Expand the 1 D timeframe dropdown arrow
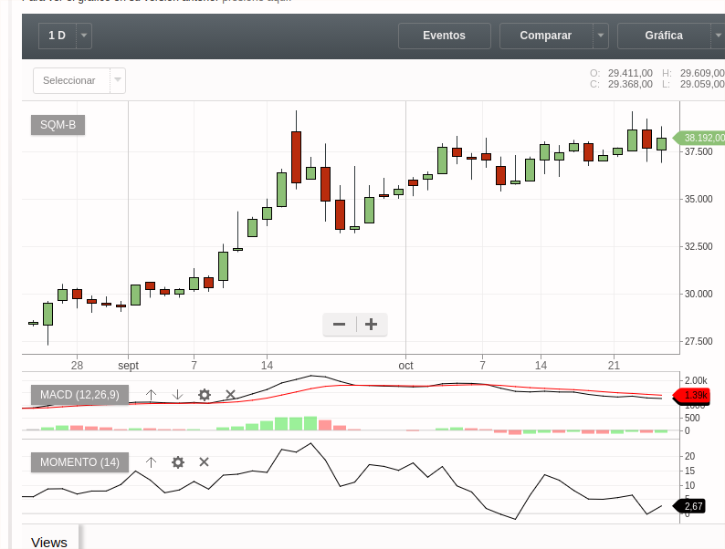The width and height of the screenshot is (725, 549). pyautogui.click(x=84, y=36)
